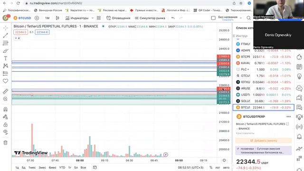Select the 1д date range
304x171 pixels.
tap(17, 168)
